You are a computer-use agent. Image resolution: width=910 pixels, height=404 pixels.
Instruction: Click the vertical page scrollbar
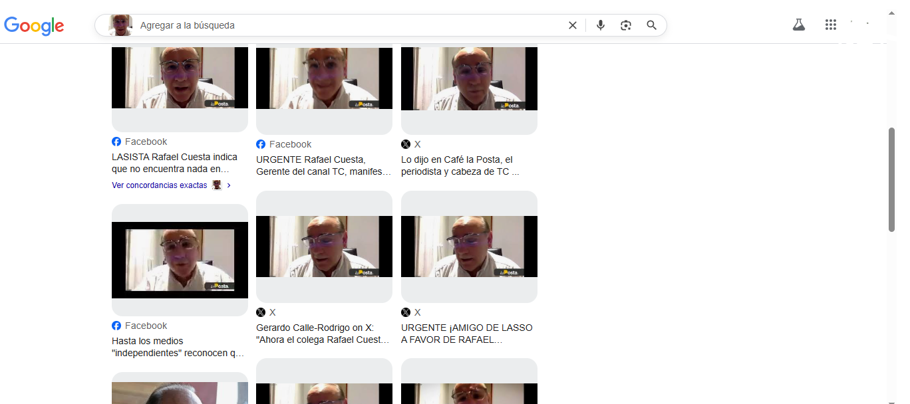pos(892,179)
